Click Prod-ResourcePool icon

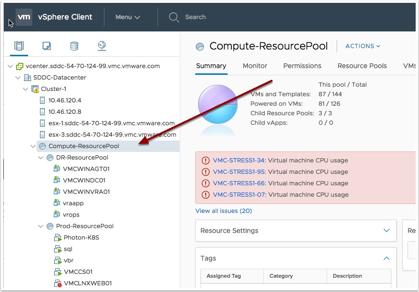click(50, 226)
